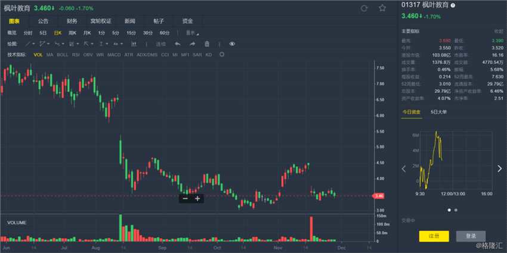This screenshot has width=507, height=253.
Task: Switch to 今日资金 tab
Action: [412, 112]
